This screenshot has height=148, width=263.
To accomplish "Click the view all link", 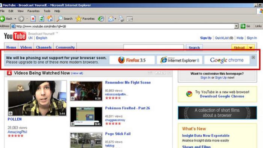I will coord(77,73).
